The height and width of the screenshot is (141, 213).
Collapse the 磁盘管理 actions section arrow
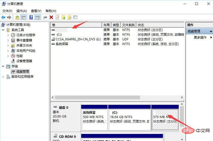click(211, 31)
